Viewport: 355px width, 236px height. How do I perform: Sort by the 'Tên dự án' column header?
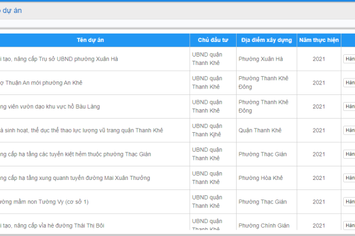pyautogui.click(x=91, y=40)
